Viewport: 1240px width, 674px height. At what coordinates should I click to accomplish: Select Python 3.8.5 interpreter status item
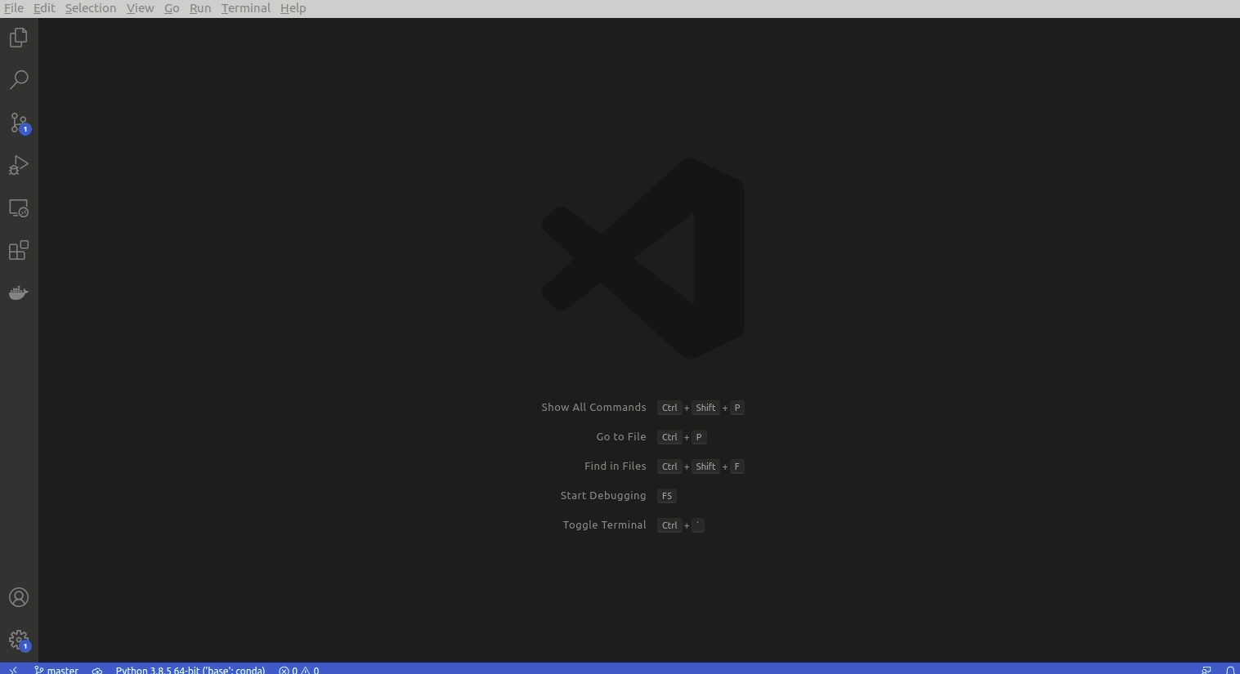tap(190, 670)
